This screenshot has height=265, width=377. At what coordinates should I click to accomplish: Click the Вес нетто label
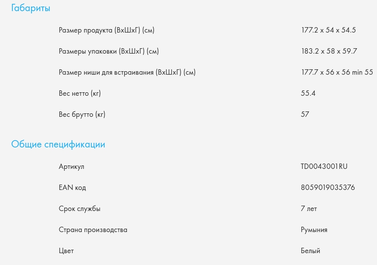(80, 93)
